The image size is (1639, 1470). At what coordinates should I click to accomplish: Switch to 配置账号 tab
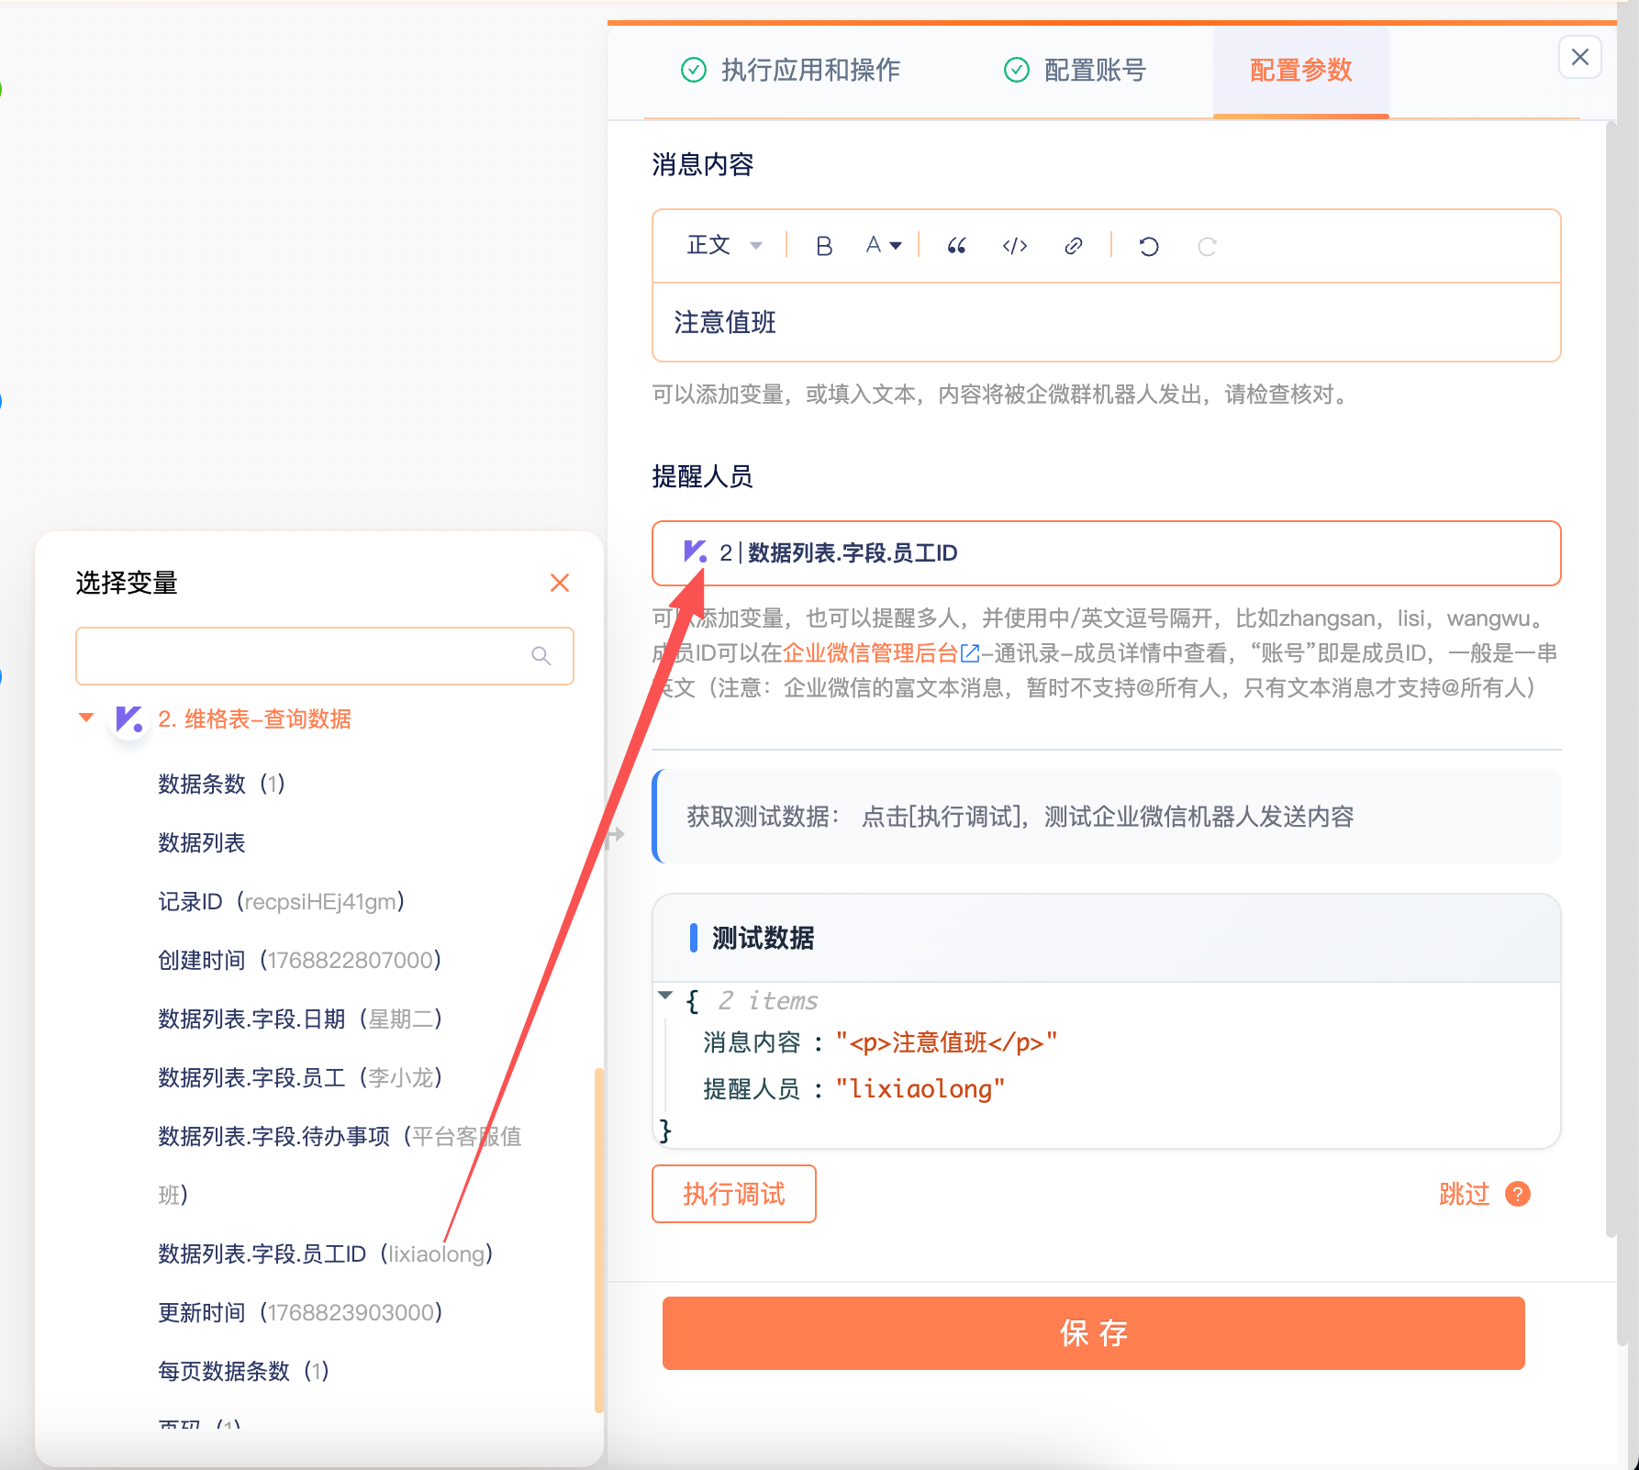(x=1076, y=70)
